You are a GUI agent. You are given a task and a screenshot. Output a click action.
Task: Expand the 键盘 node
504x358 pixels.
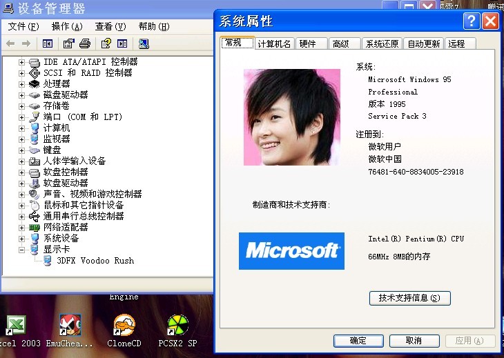click(x=21, y=150)
